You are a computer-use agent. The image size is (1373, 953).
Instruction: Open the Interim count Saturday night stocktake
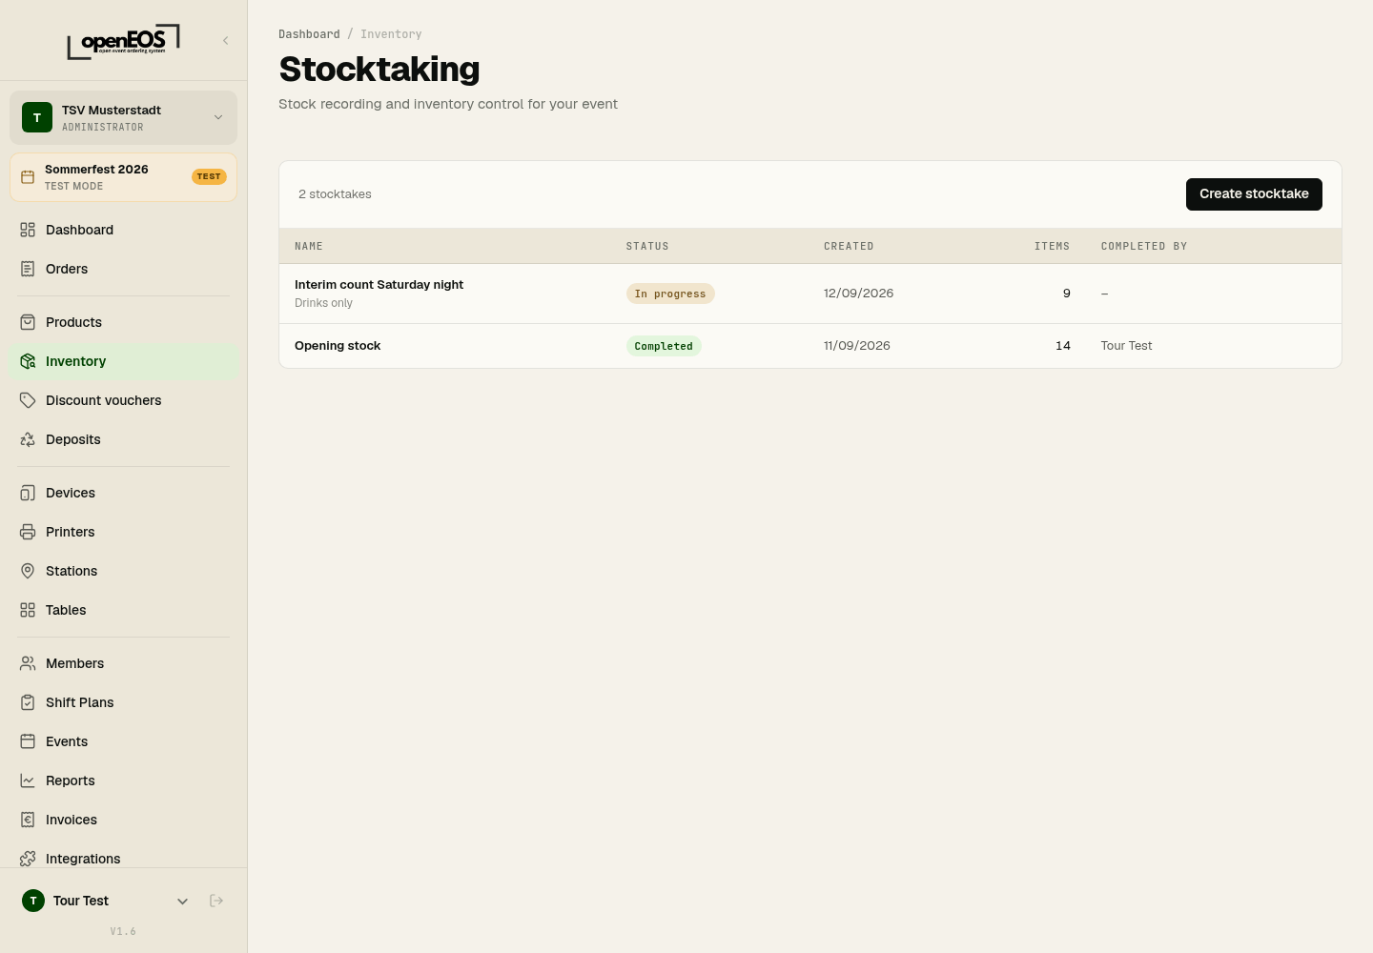(x=810, y=294)
